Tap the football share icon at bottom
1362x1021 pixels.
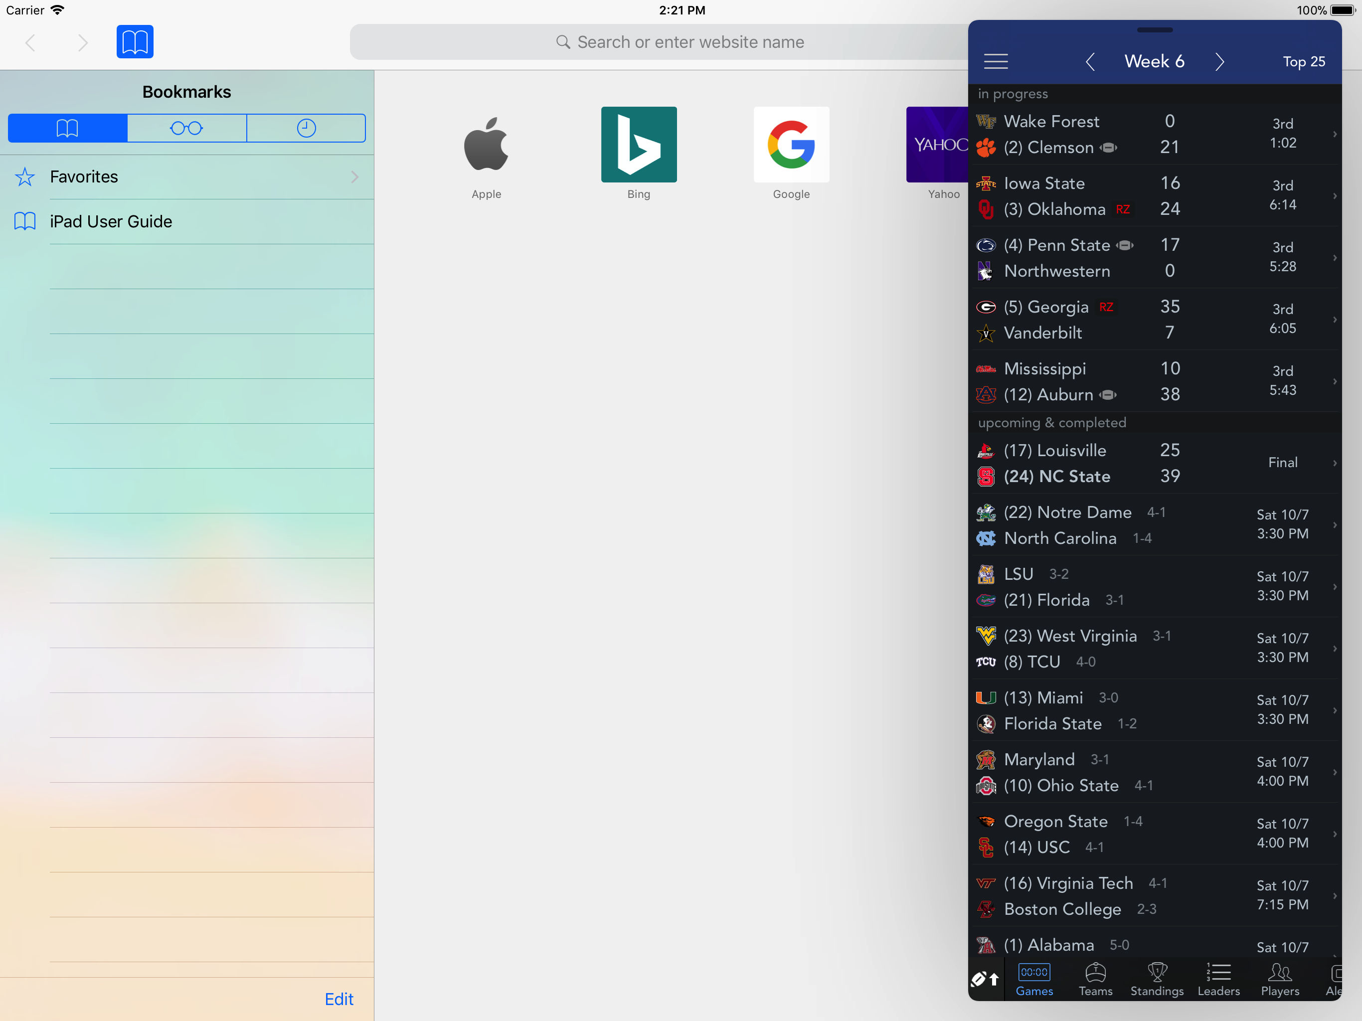pyautogui.click(x=985, y=979)
